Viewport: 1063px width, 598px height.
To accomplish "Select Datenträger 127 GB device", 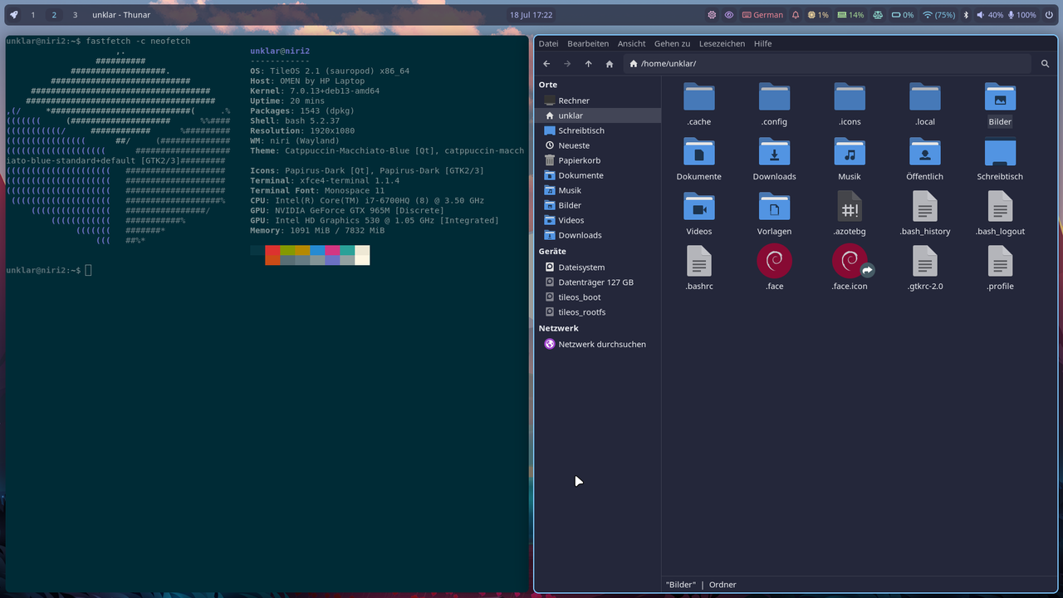I will point(598,282).
